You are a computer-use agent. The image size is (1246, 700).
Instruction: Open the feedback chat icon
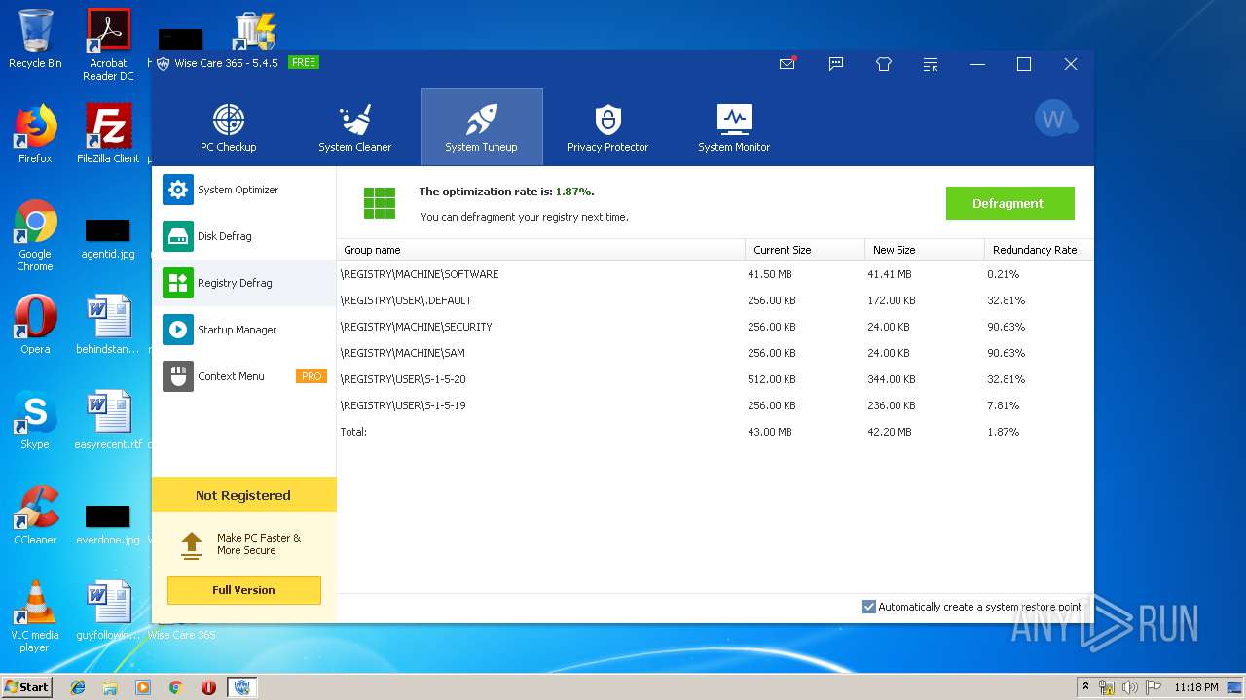(836, 64)
